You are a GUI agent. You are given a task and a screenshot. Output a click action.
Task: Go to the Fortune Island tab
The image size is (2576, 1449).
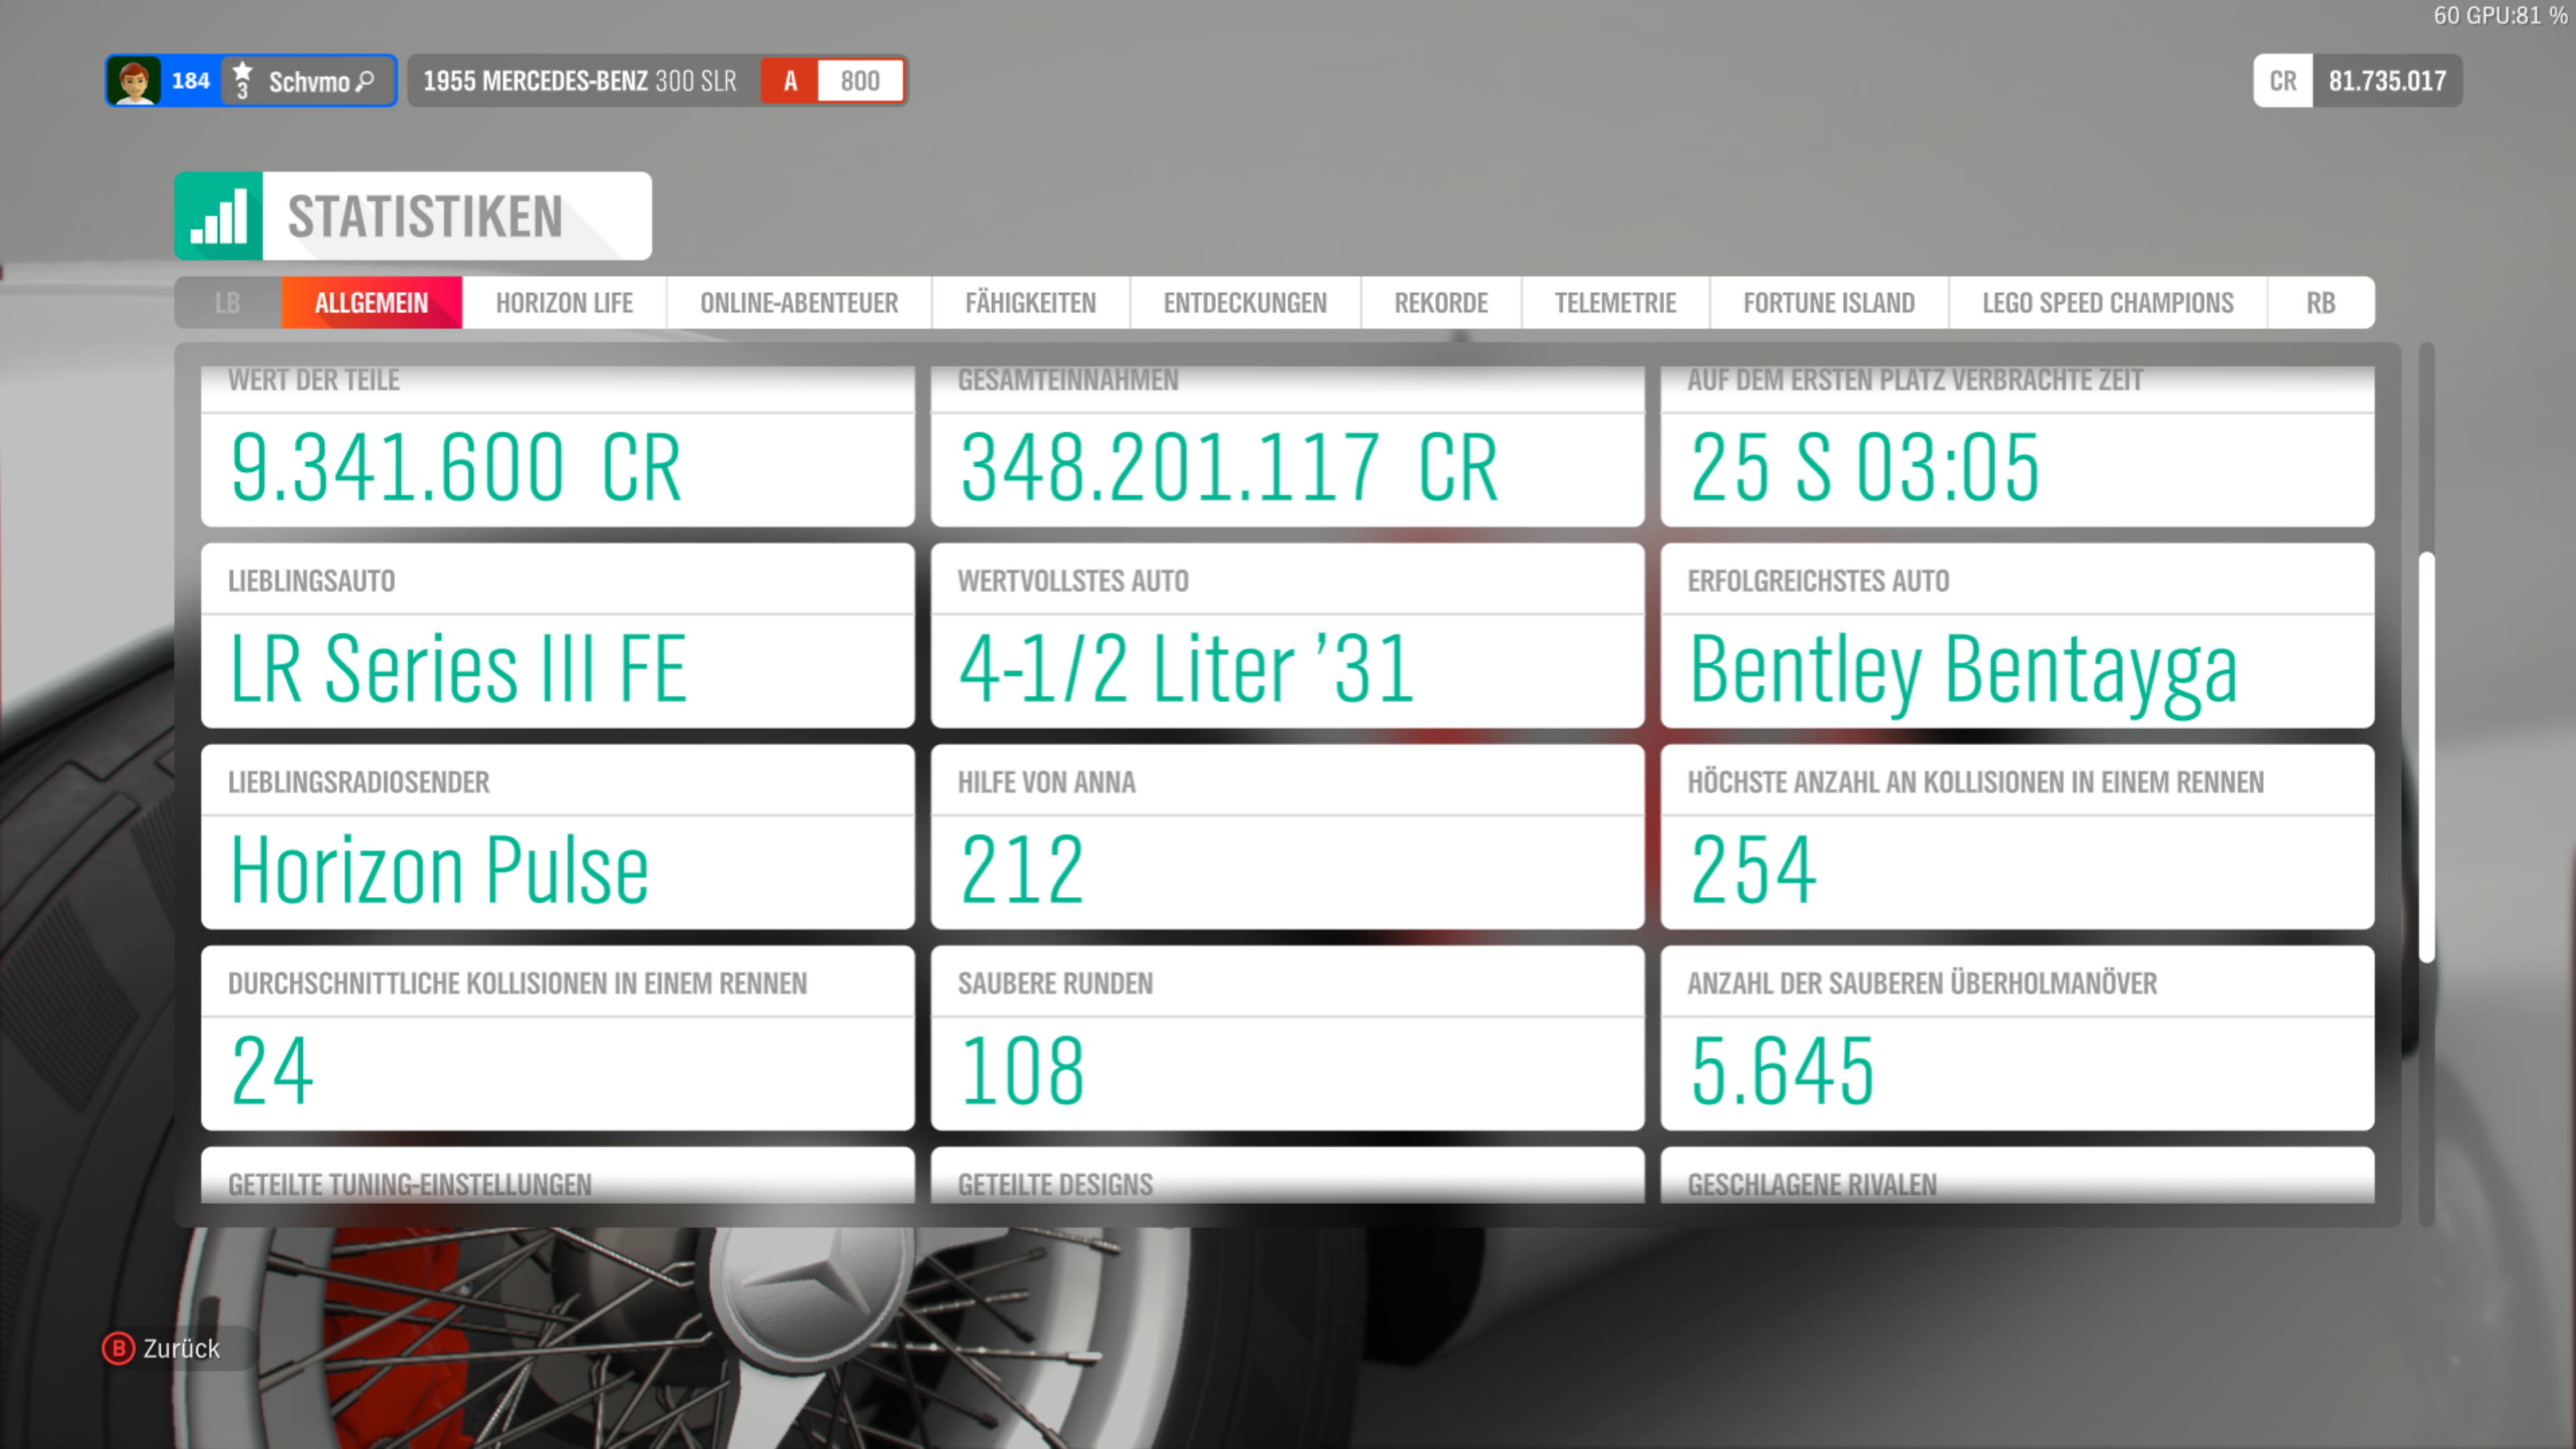[1828, 303]
